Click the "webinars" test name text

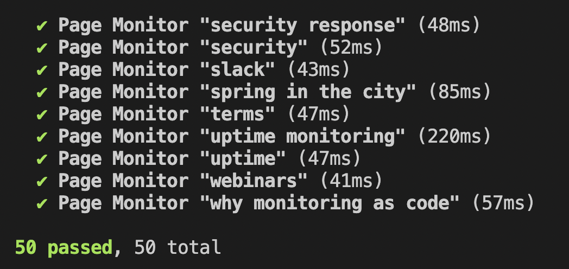pyautogui.click(x=254, y=181)
